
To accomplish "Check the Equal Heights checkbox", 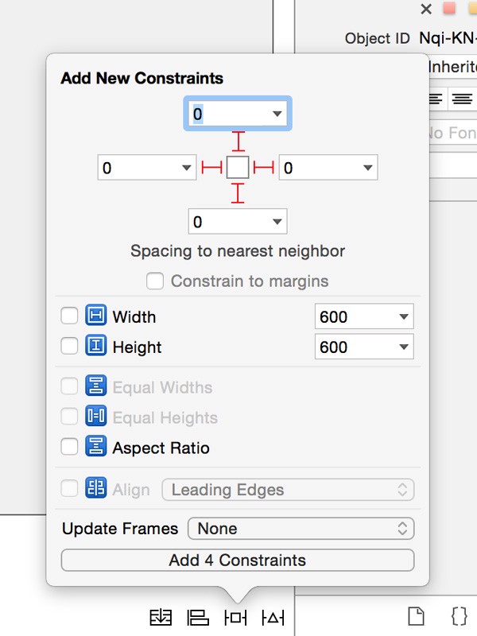I will coord(69,416).
